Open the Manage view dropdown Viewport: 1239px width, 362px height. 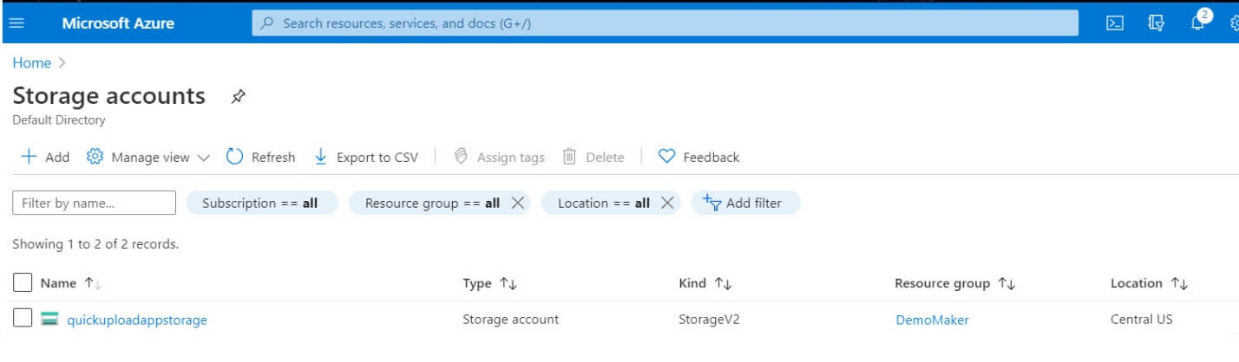148,157
